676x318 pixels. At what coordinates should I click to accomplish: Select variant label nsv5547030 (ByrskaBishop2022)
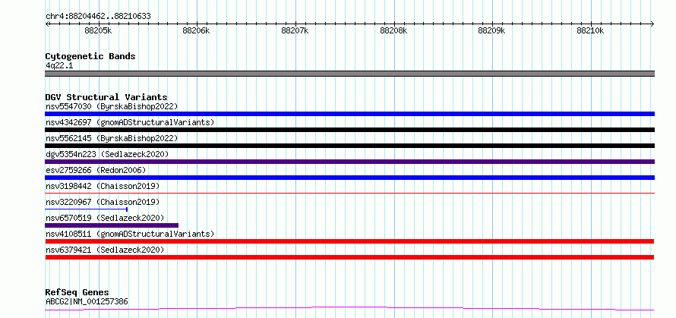(x=112, y=106)
